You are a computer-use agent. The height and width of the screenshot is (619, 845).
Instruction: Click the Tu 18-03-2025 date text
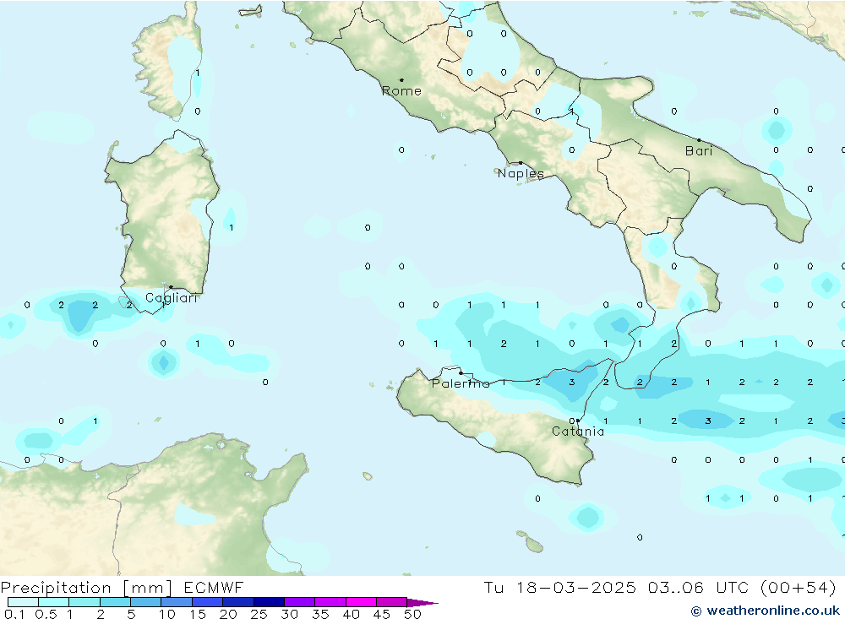tap(559, 587)
